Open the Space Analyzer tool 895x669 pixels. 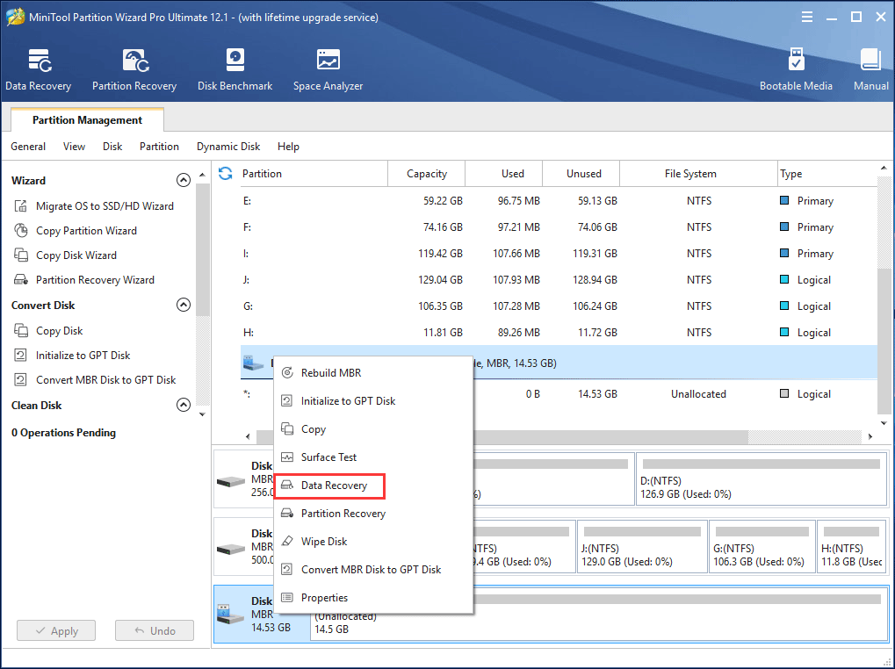pos(327,68)
